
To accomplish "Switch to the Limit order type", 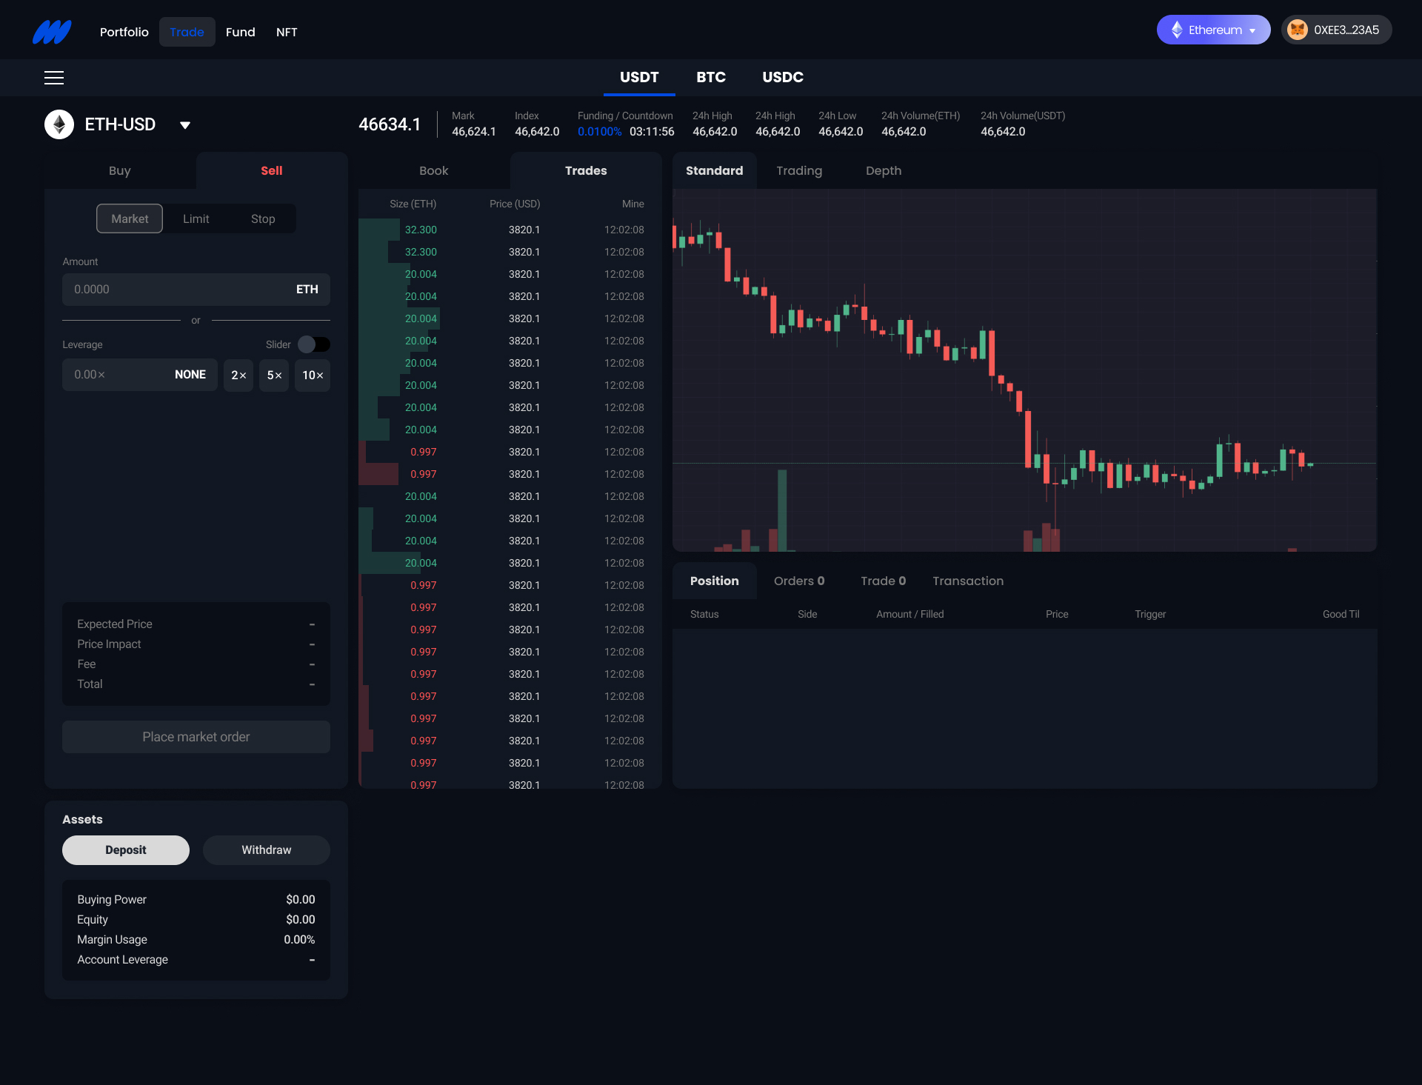I will click(196, 218).
